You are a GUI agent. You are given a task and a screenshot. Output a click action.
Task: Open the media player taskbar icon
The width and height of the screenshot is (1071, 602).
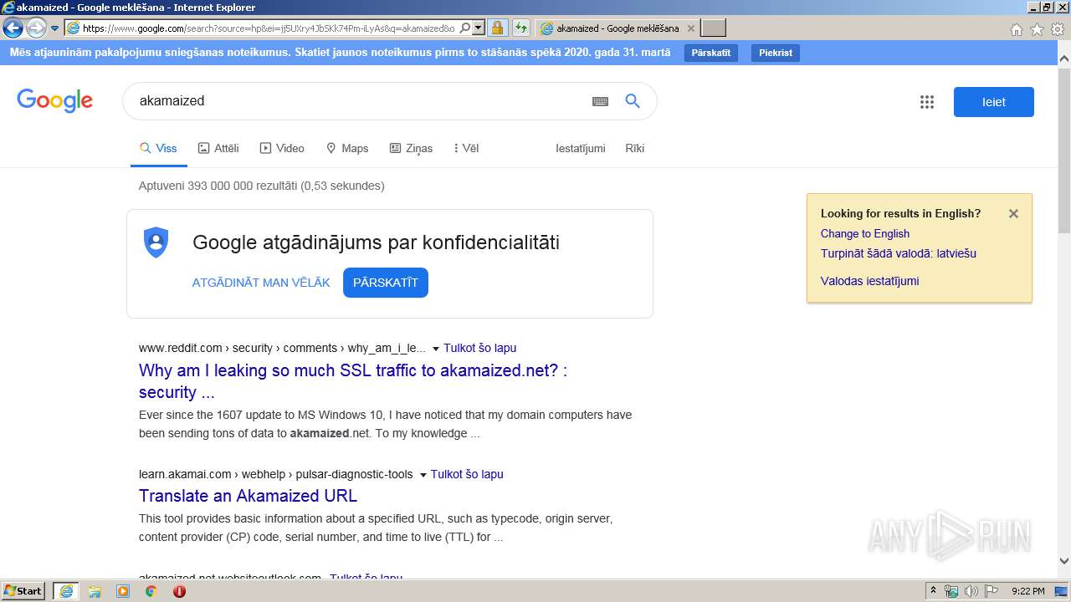tap(123, 591)
